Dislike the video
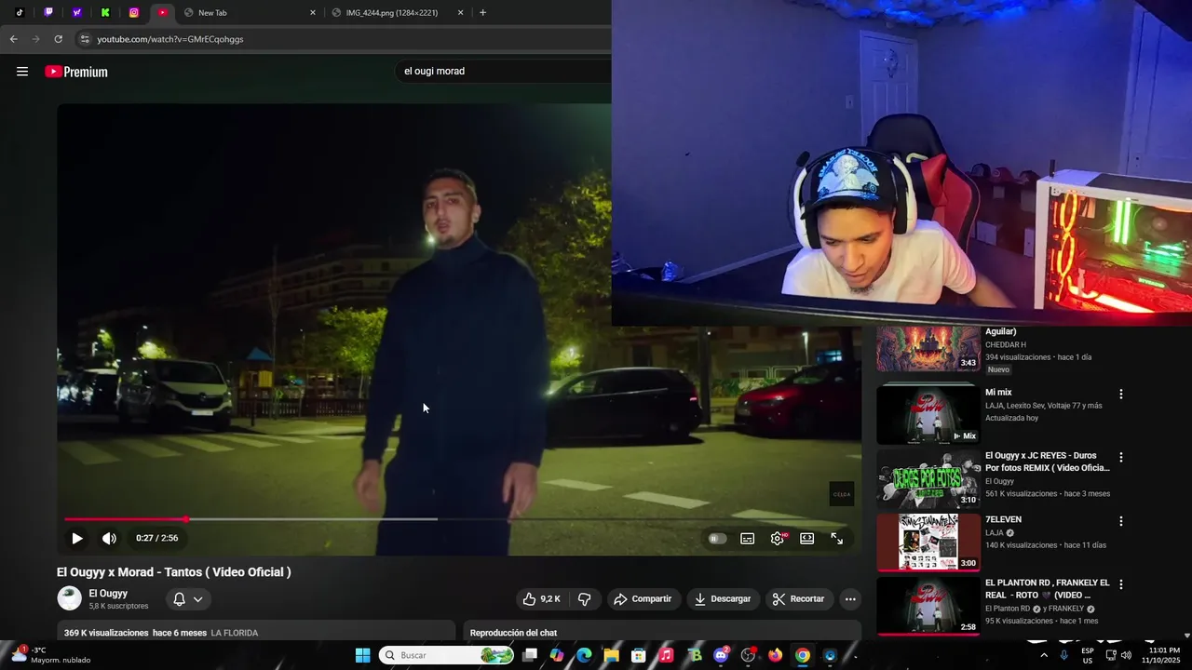1192x670 pixels. 585,599
